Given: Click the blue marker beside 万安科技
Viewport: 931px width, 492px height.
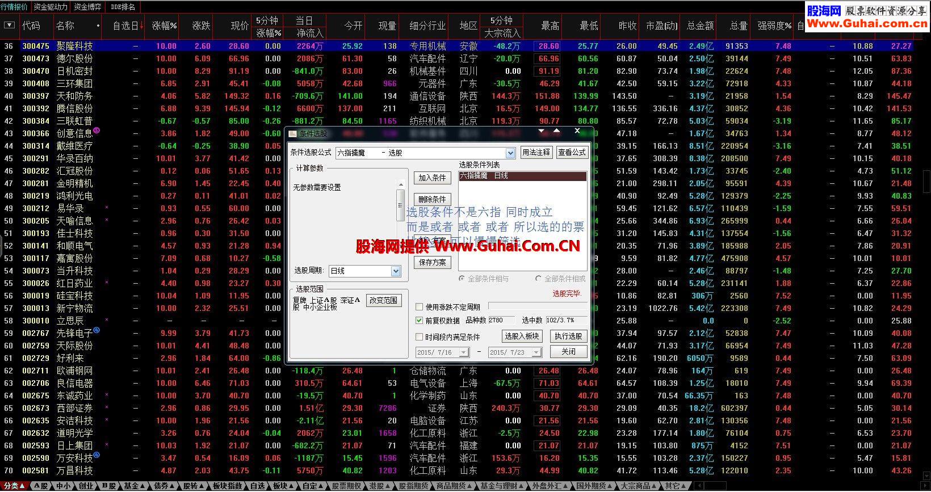Looking at the screenshot, I should pos(97,455).
